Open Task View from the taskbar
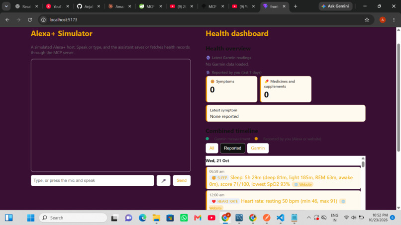Viewport: 401px width, 225px height. pos(114,218)
